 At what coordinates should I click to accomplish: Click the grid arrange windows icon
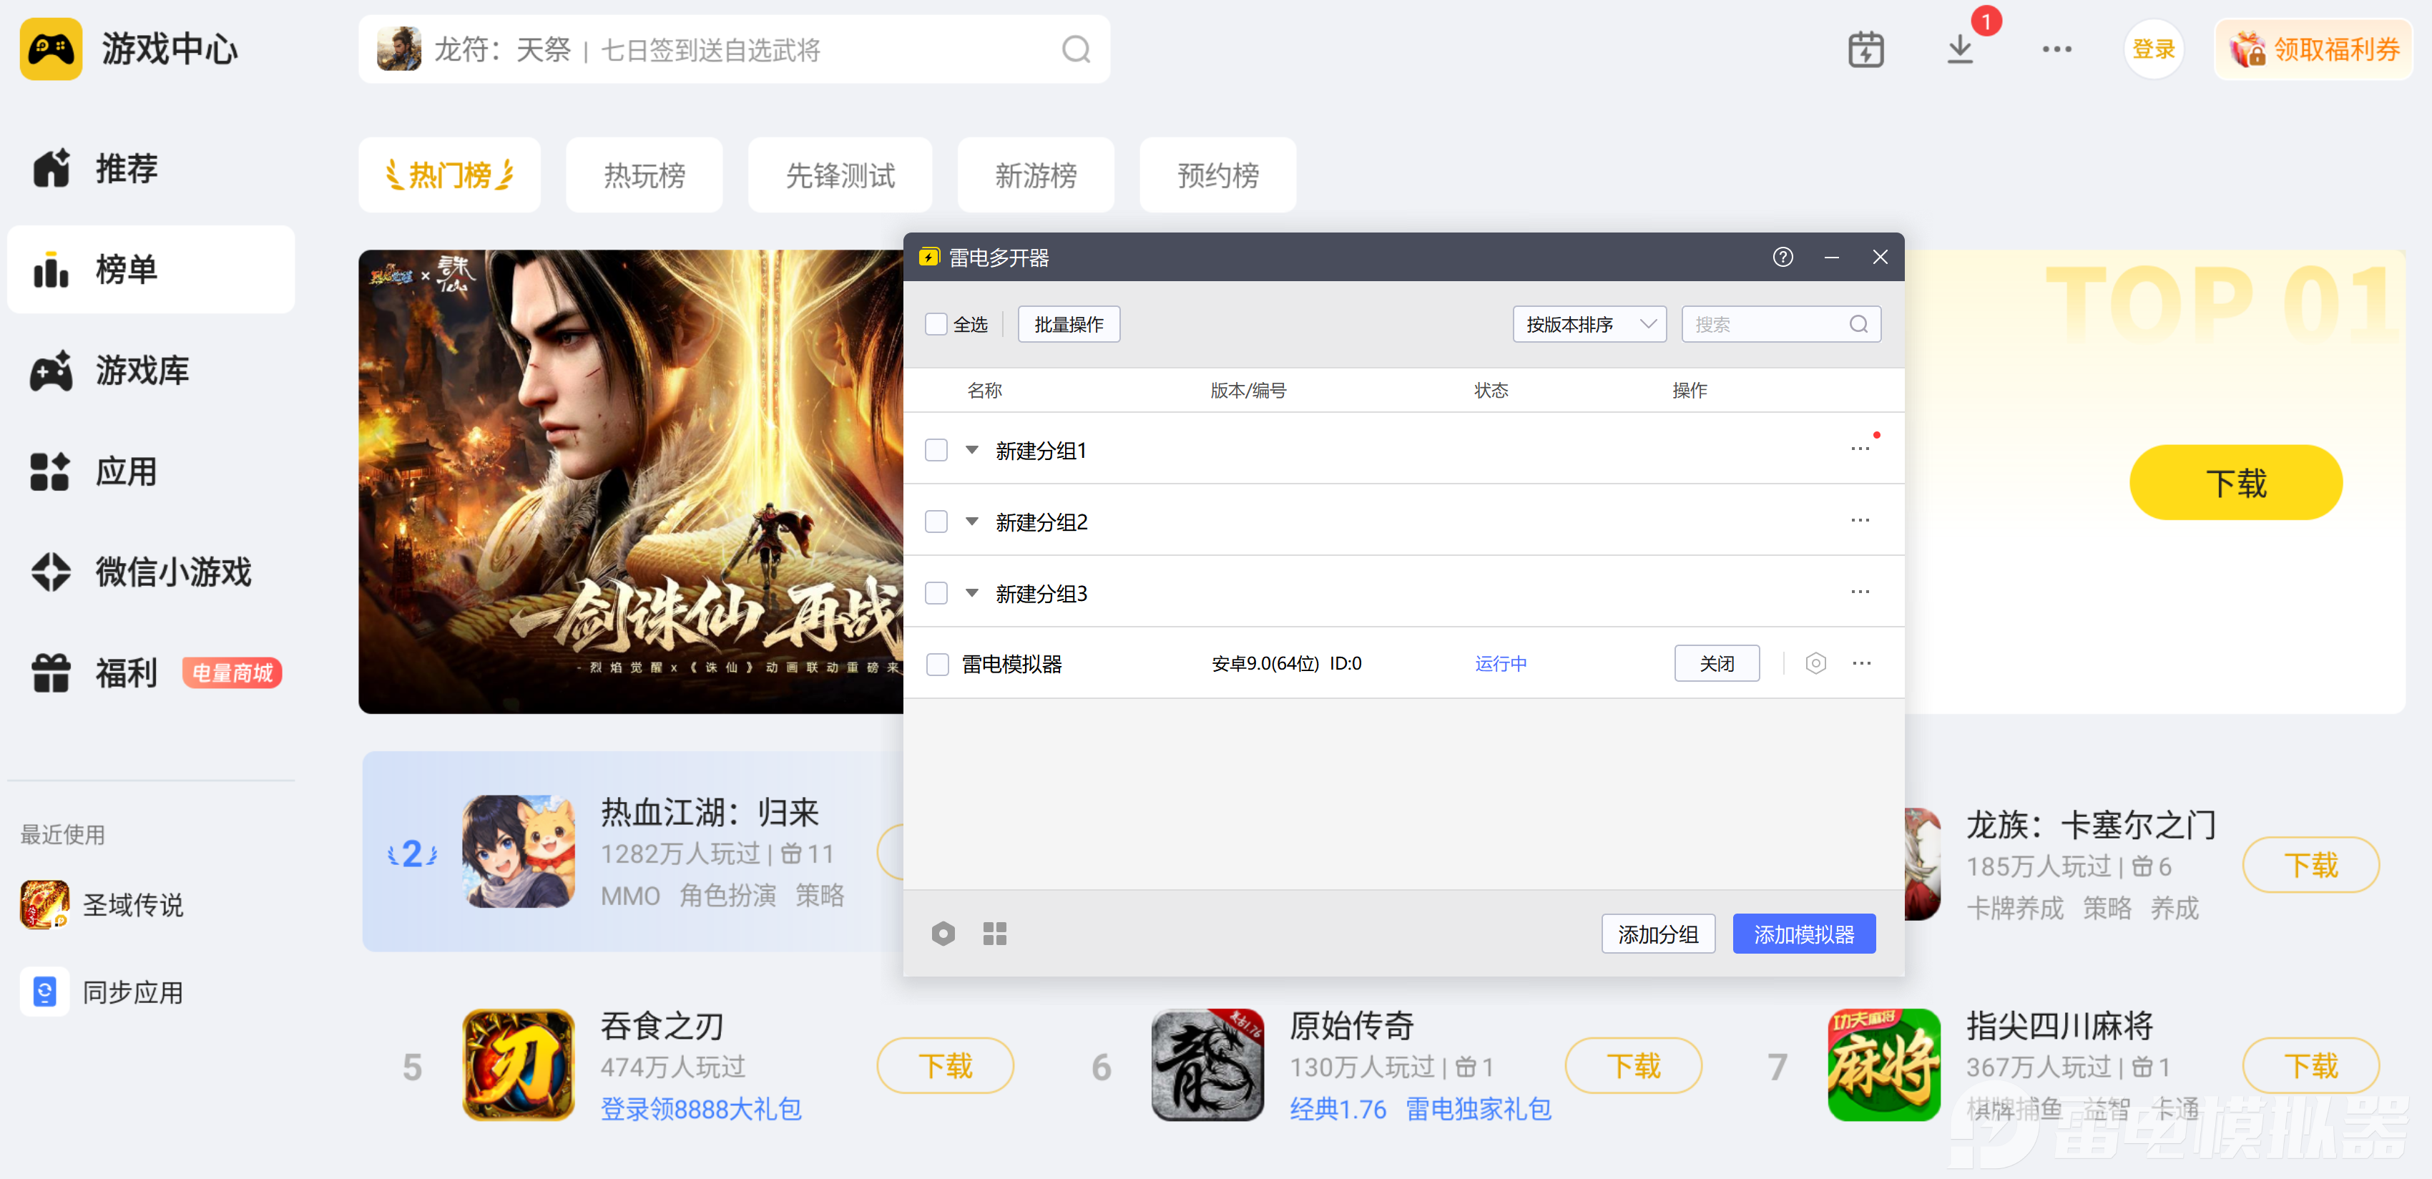tap(994, 934)
